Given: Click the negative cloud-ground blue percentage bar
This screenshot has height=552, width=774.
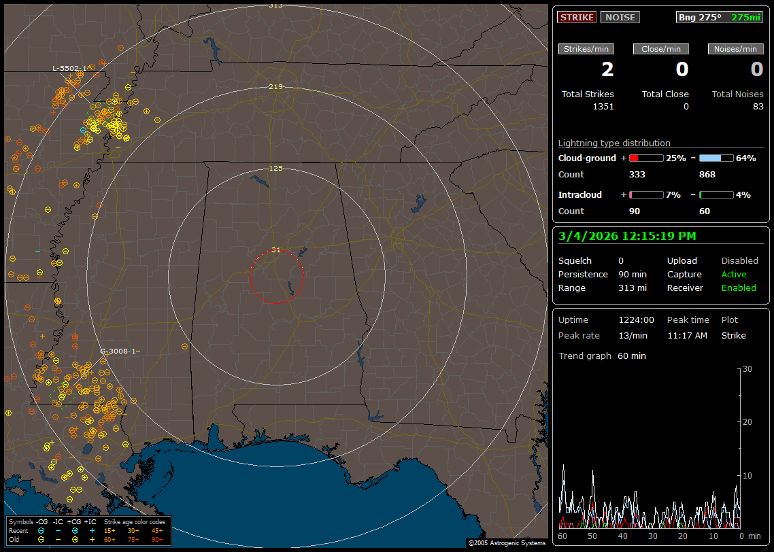Looking at the screenshot, I should [x=716, y=158].
